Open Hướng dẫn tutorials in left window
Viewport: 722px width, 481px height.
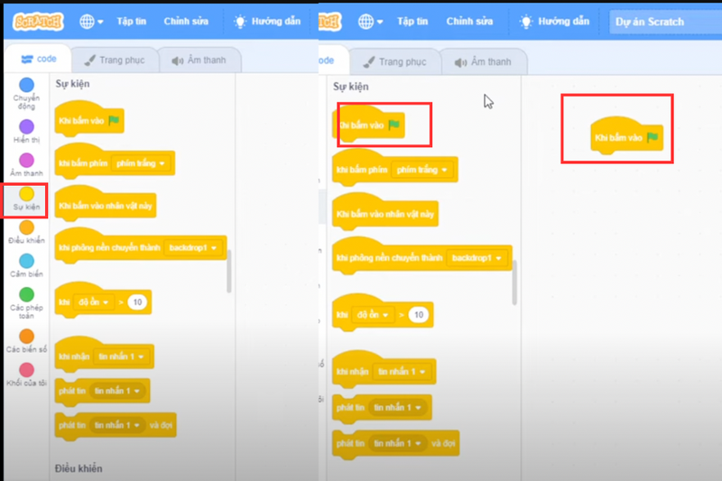click(267, 21)
